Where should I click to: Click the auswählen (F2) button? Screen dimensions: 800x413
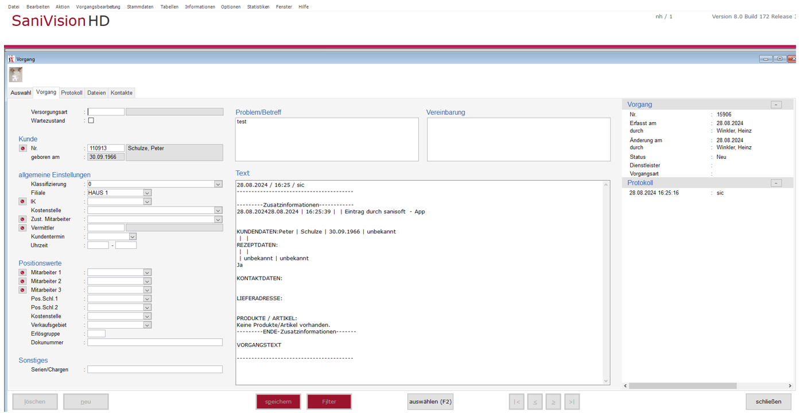coord(430,402)
